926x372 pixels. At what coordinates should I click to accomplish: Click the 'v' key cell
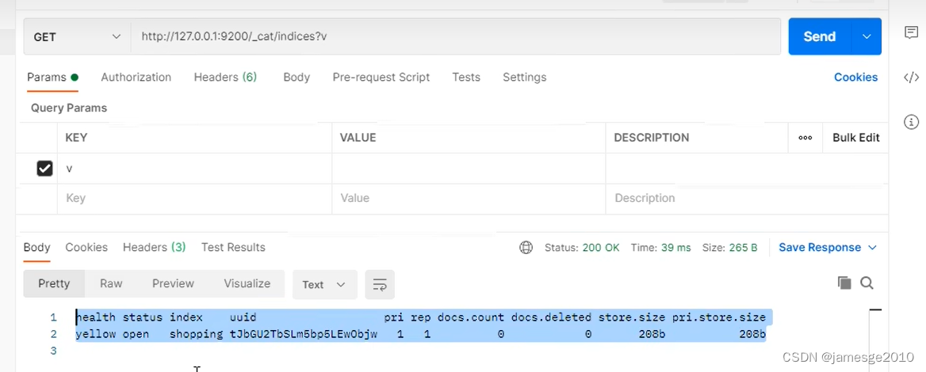pos(194,169)
